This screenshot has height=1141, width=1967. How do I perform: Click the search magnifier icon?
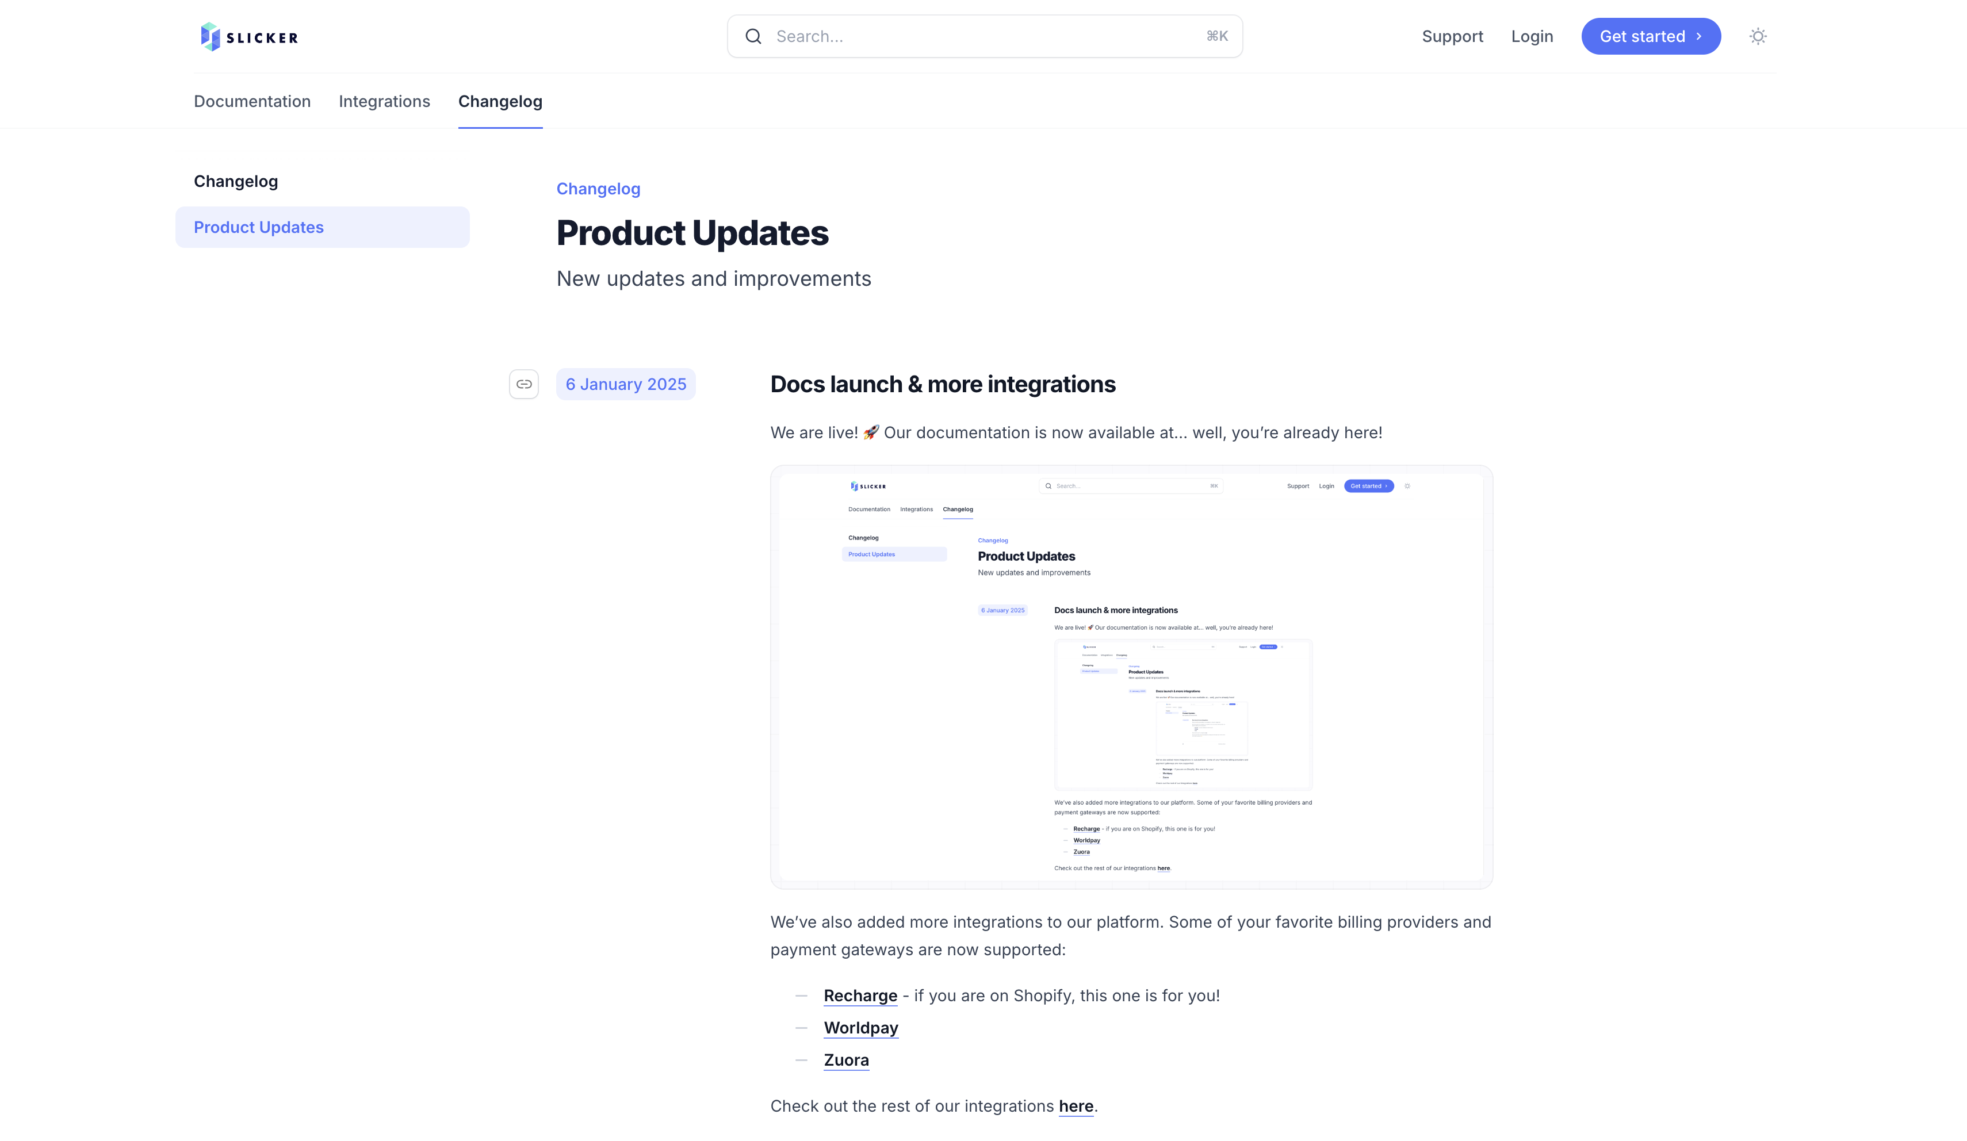[x=752, y=36]
